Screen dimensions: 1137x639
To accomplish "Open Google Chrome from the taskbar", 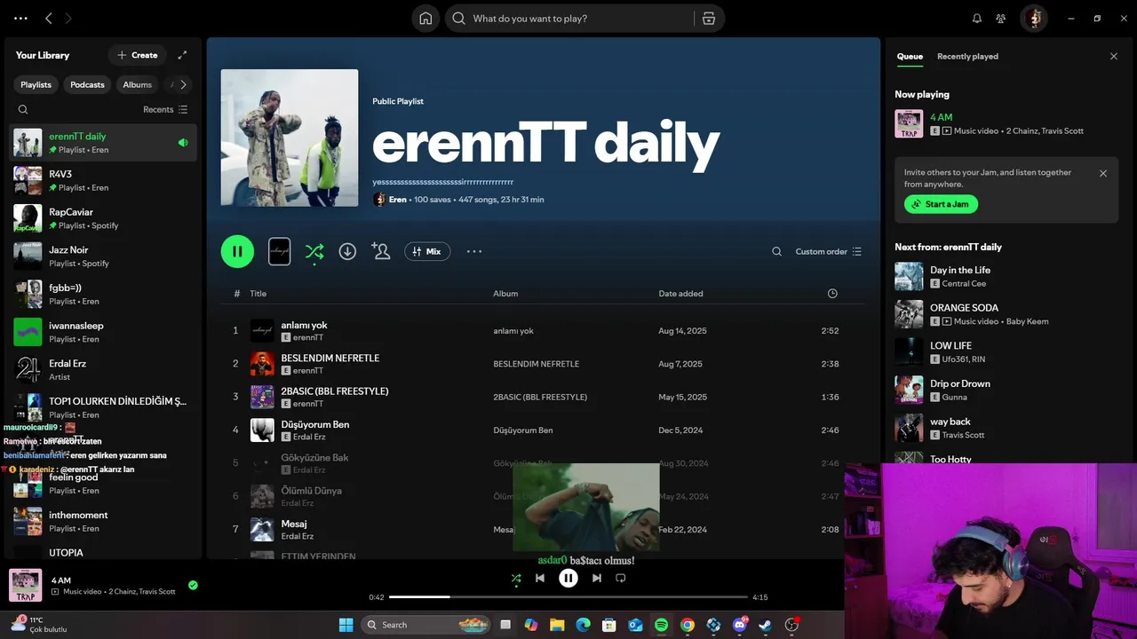I will click(x=687, y=625).
